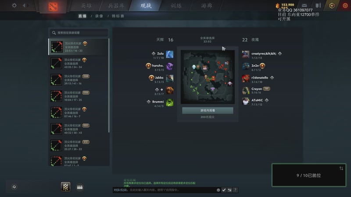Select the 录像 replays sub-tab

pos(99,16)
